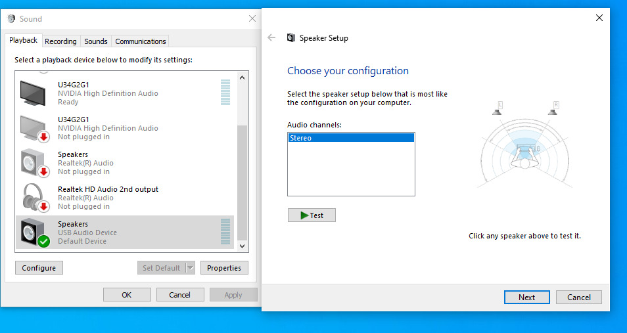Image resolution: width=627 pixels, height=333 pixels.
Task: Click Next in Speaker Setup
Action: click(526, 297)
